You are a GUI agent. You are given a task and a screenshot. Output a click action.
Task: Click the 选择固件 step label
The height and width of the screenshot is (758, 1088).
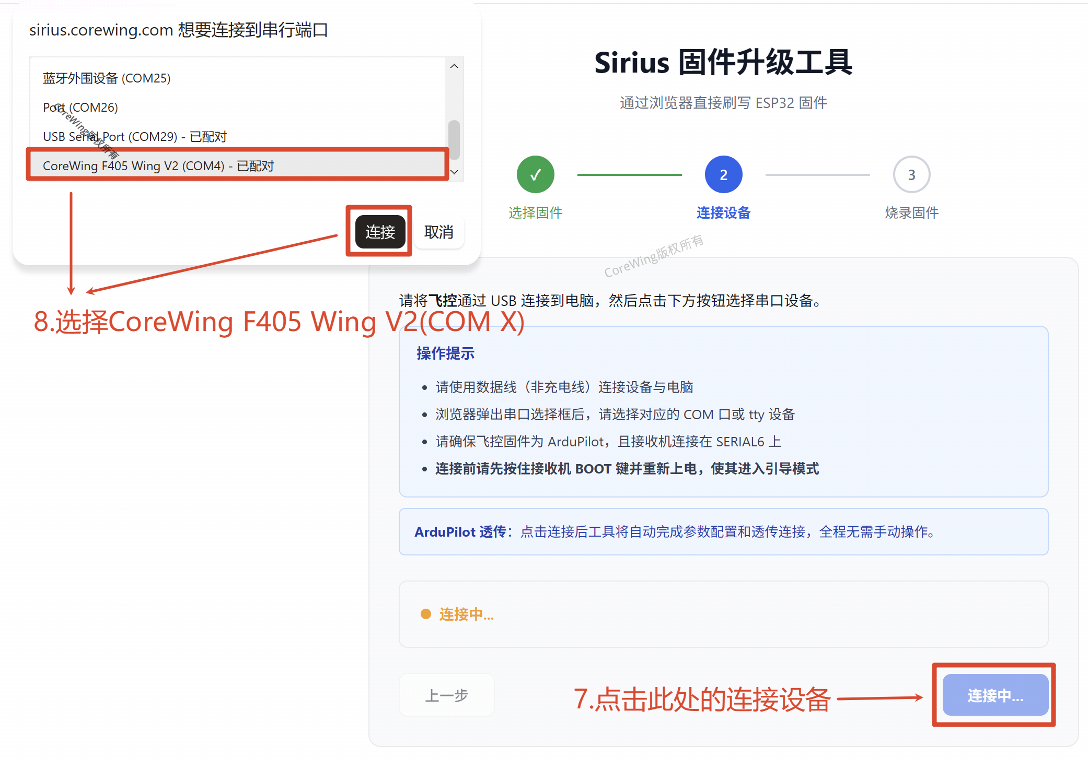point(536,212)
